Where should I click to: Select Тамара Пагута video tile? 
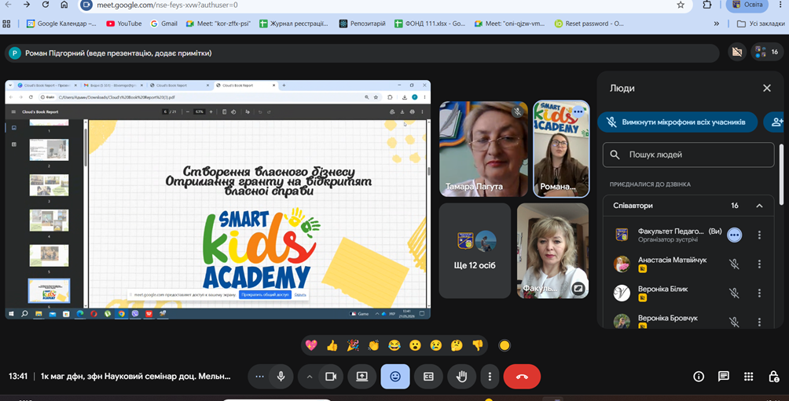pos(483,149)
